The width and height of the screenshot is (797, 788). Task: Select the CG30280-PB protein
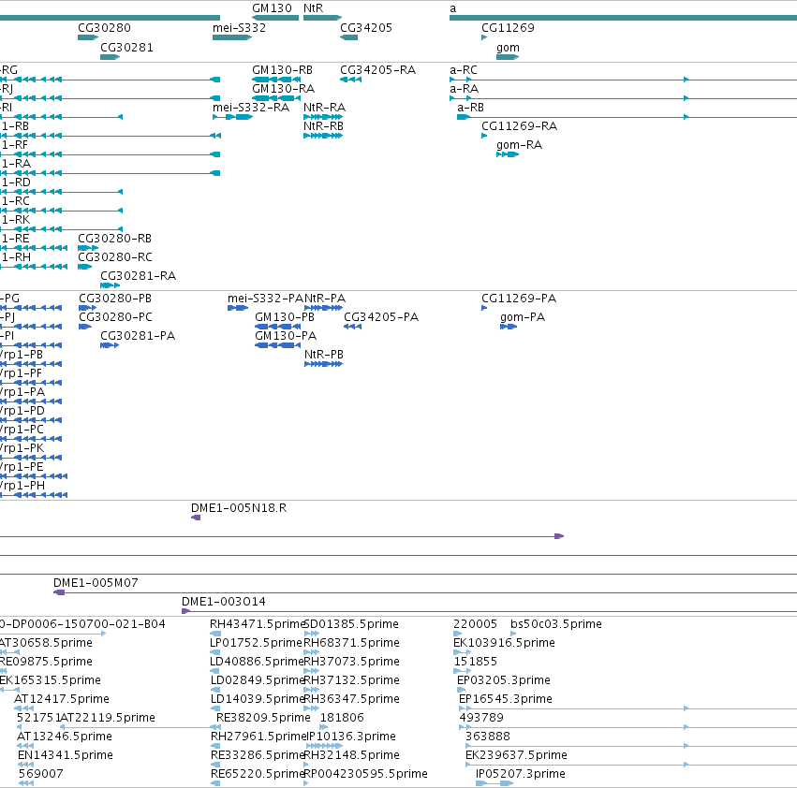87,308
